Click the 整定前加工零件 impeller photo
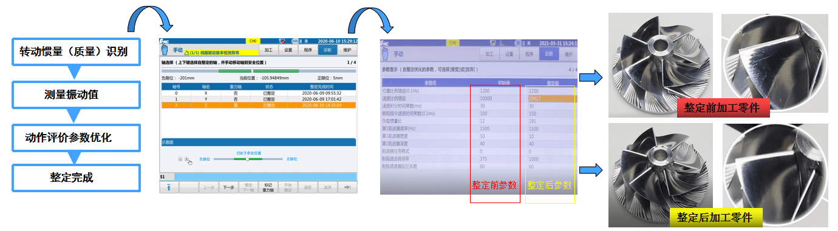The image size is (838, 231). click(x=662, y=64)
